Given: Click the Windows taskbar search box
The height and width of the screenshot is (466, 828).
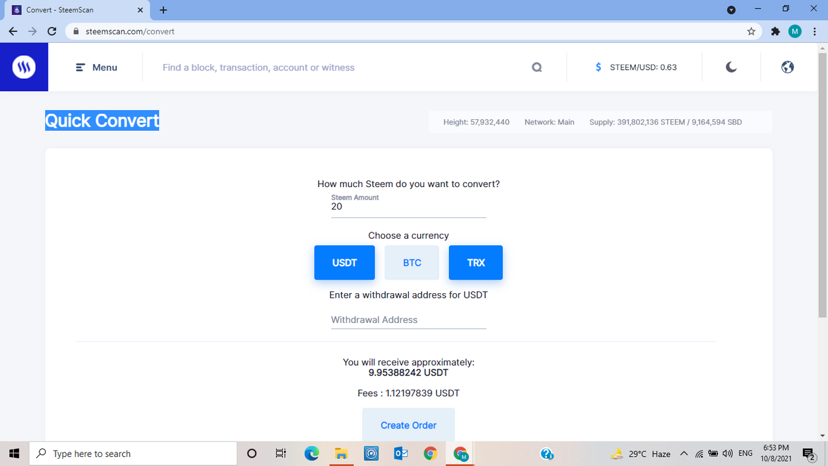Looking at the screenshot, I should (x=133, y=454).
